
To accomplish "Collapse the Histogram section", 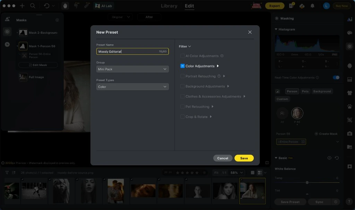I will pyautogui.click(x=276, y=29).
